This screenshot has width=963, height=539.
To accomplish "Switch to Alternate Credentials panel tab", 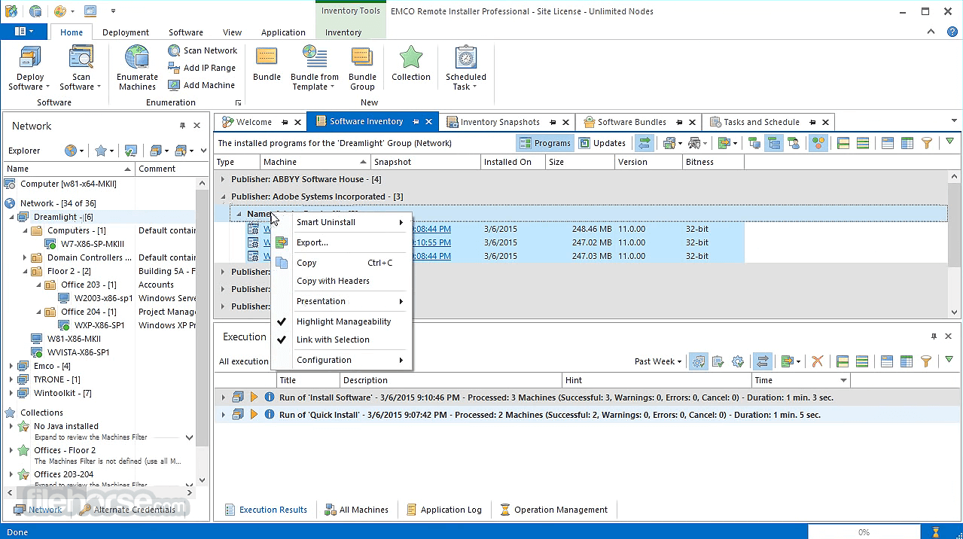I will pos(128,510).
